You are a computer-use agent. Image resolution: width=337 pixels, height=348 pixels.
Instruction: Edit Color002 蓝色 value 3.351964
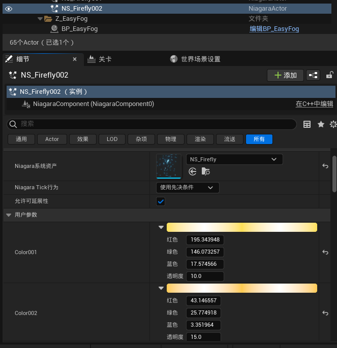click(203, 325)
